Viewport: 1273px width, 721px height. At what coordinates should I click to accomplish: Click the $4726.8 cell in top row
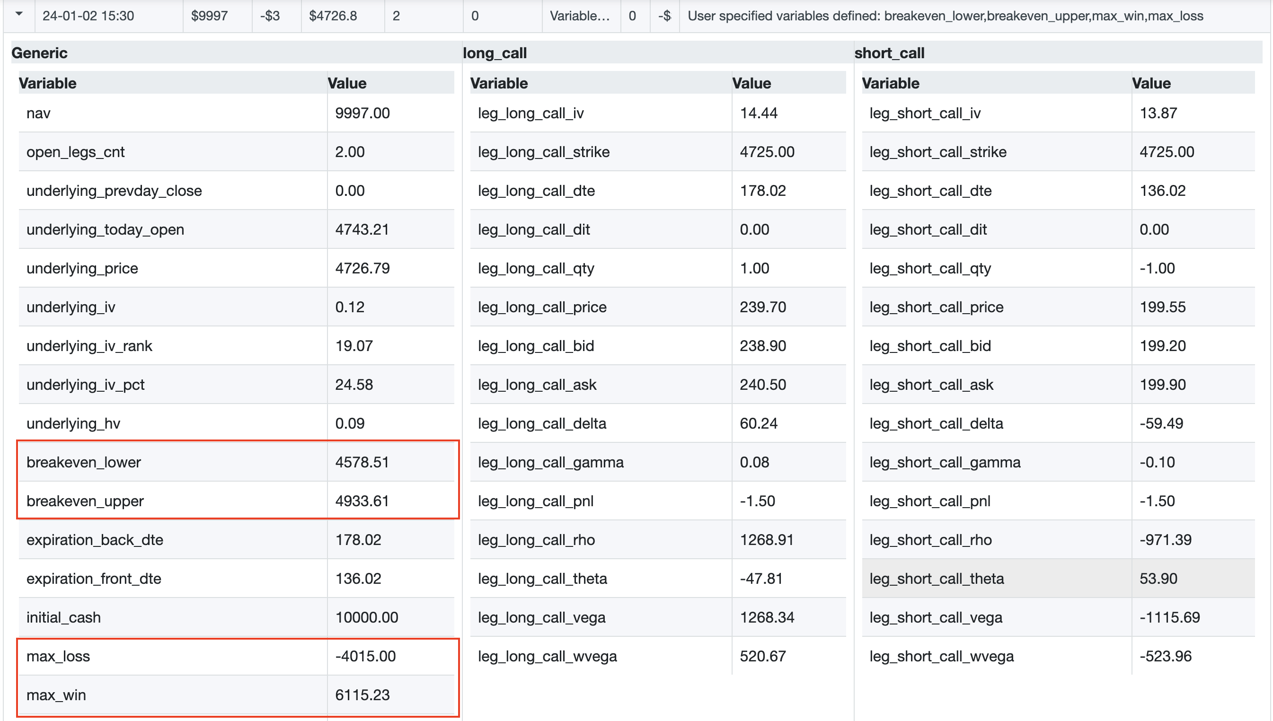[x=333, y=16]
